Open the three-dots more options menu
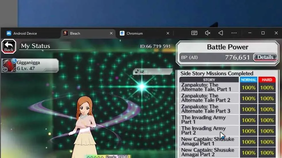The height and width of the screenshot is (158, 282). (234, 33)
